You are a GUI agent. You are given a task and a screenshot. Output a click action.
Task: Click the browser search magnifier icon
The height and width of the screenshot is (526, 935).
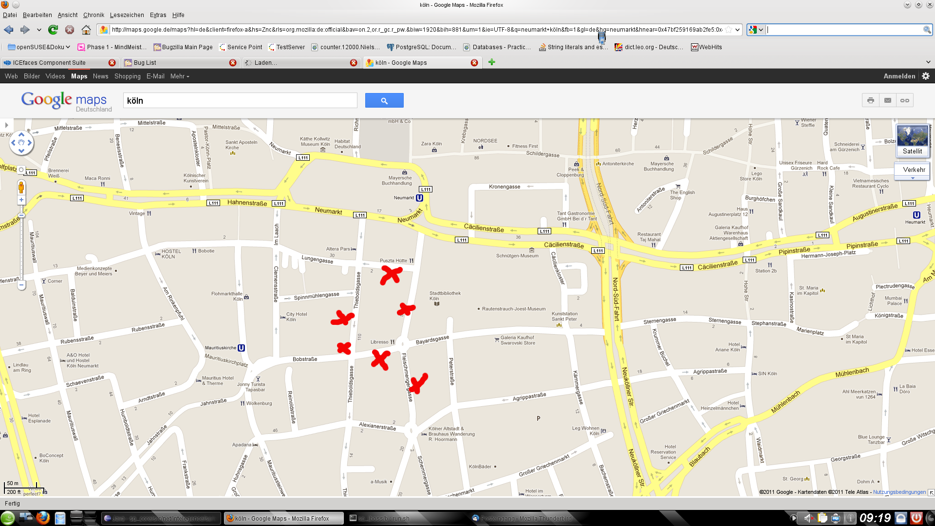927,30
